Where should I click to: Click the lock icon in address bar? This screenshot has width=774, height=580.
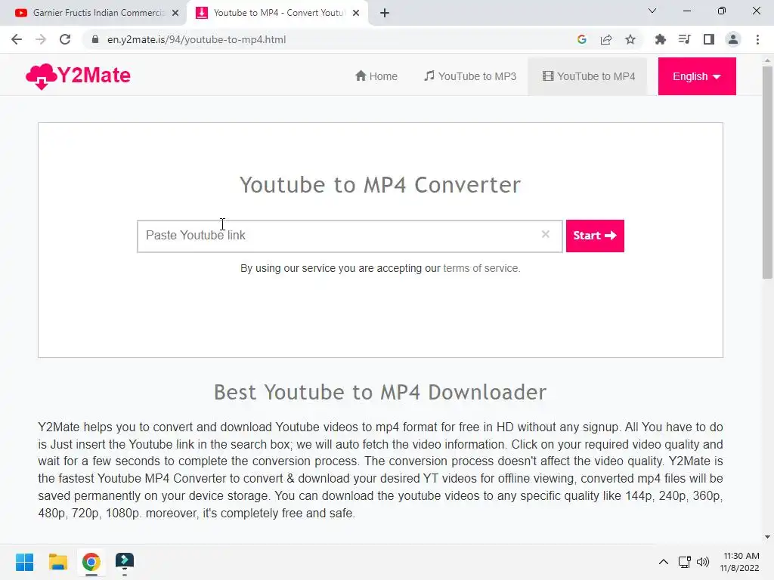95,39
